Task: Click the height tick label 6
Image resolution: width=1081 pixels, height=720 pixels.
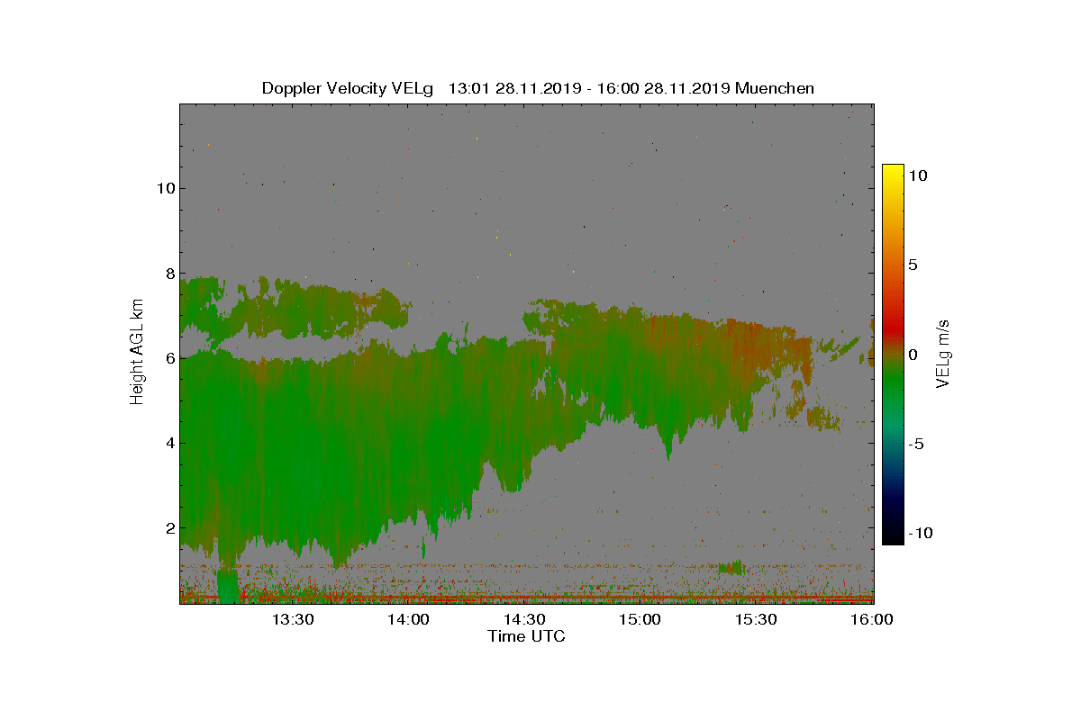Action: pyautogui.click(x=168, y=358)
